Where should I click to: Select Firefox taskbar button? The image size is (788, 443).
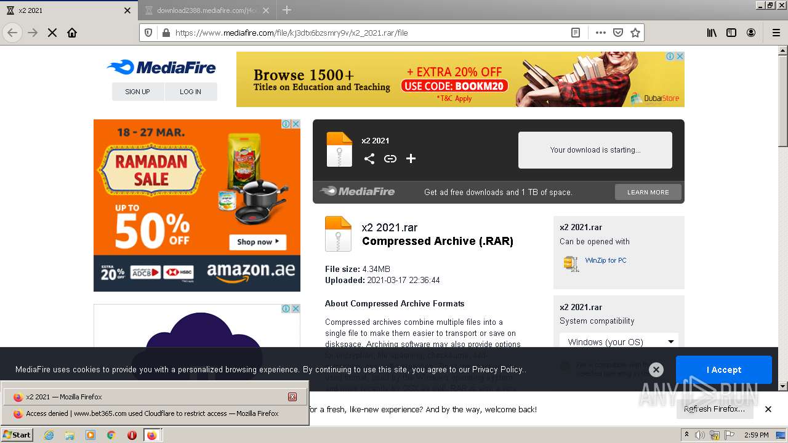(x=152, y=435)
